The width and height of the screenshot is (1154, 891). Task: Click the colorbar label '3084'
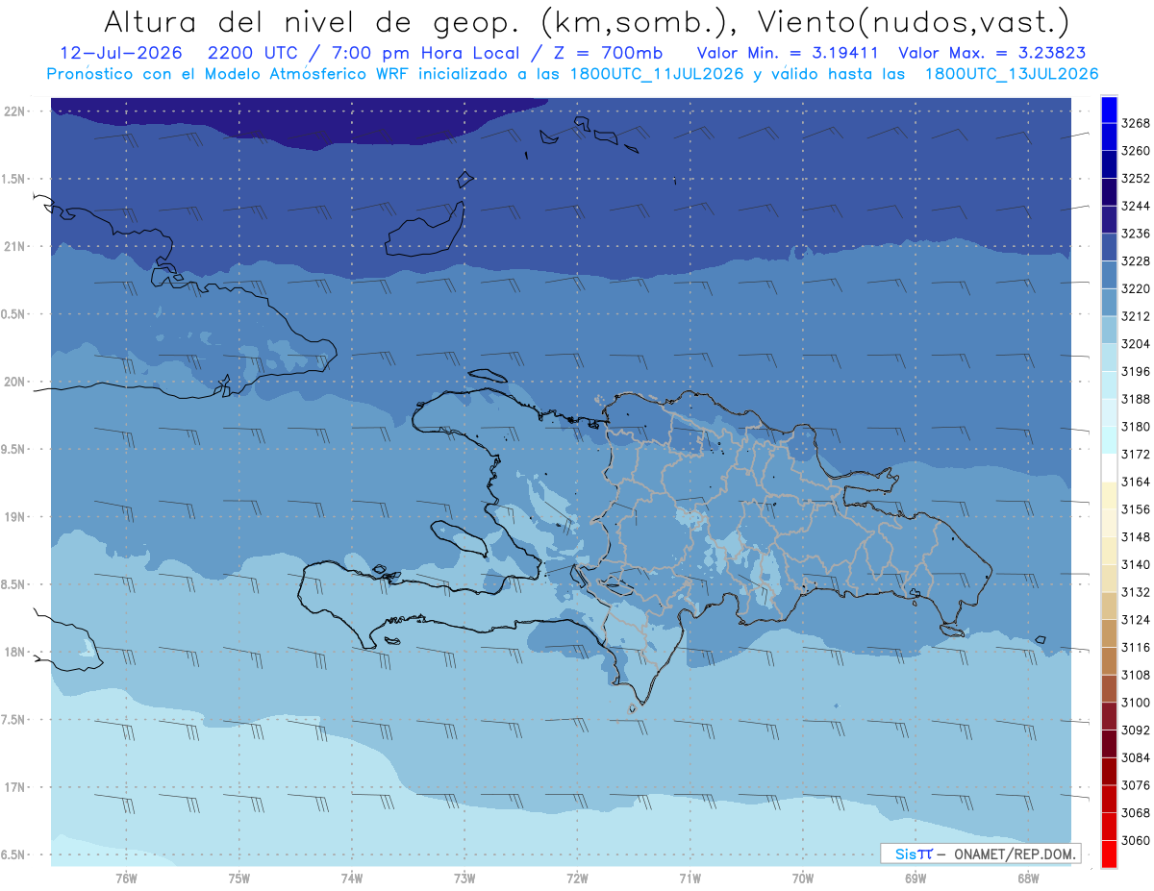(1136, 757)
